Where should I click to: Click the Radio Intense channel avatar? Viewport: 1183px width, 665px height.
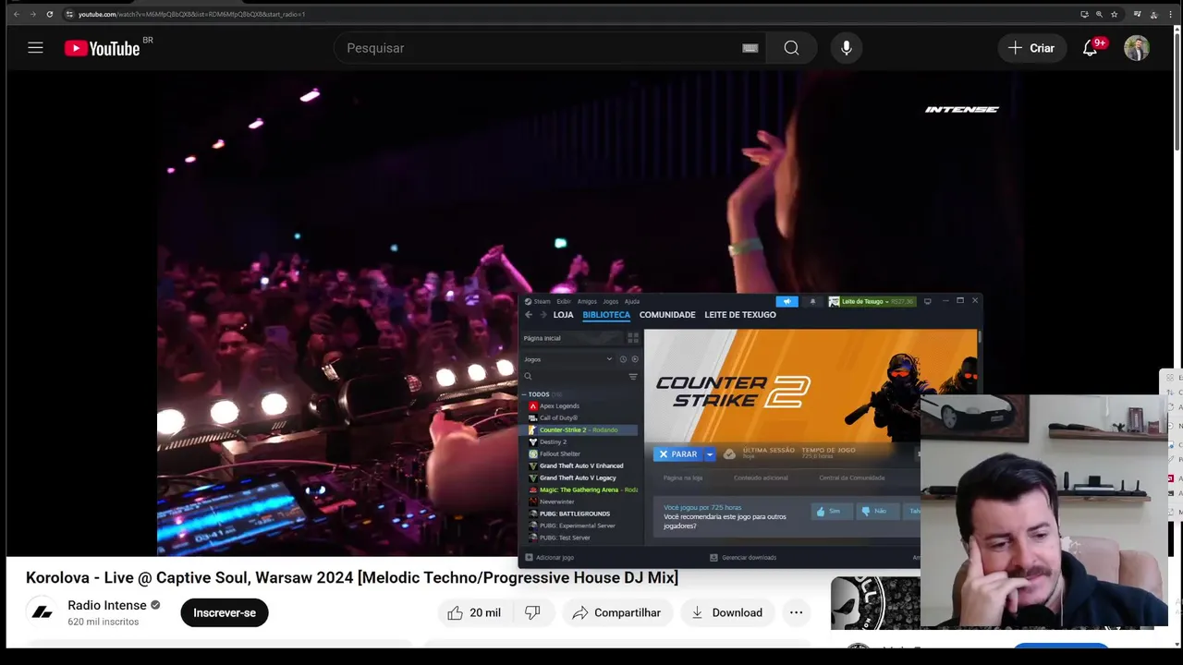[x=42, y=612]
